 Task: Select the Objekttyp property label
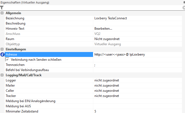click(x=13, y=44)
